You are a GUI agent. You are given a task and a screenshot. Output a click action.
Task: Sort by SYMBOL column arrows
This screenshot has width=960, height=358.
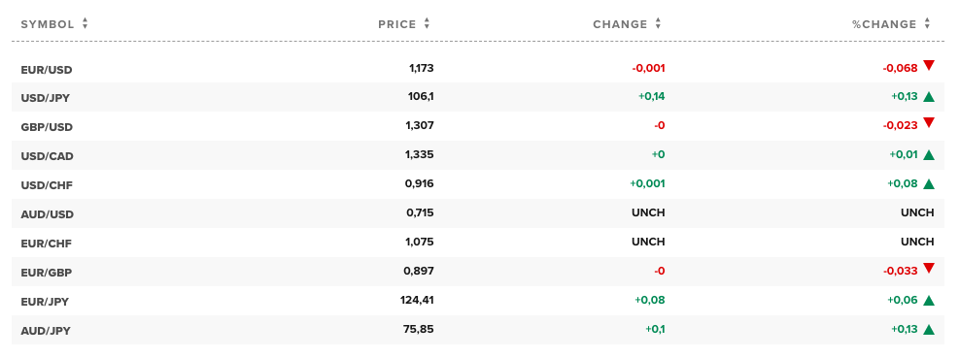pos(86,24)
